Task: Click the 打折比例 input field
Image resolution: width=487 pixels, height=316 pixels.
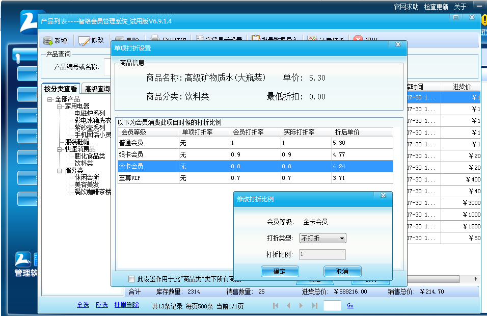Action: click(322, 254)
